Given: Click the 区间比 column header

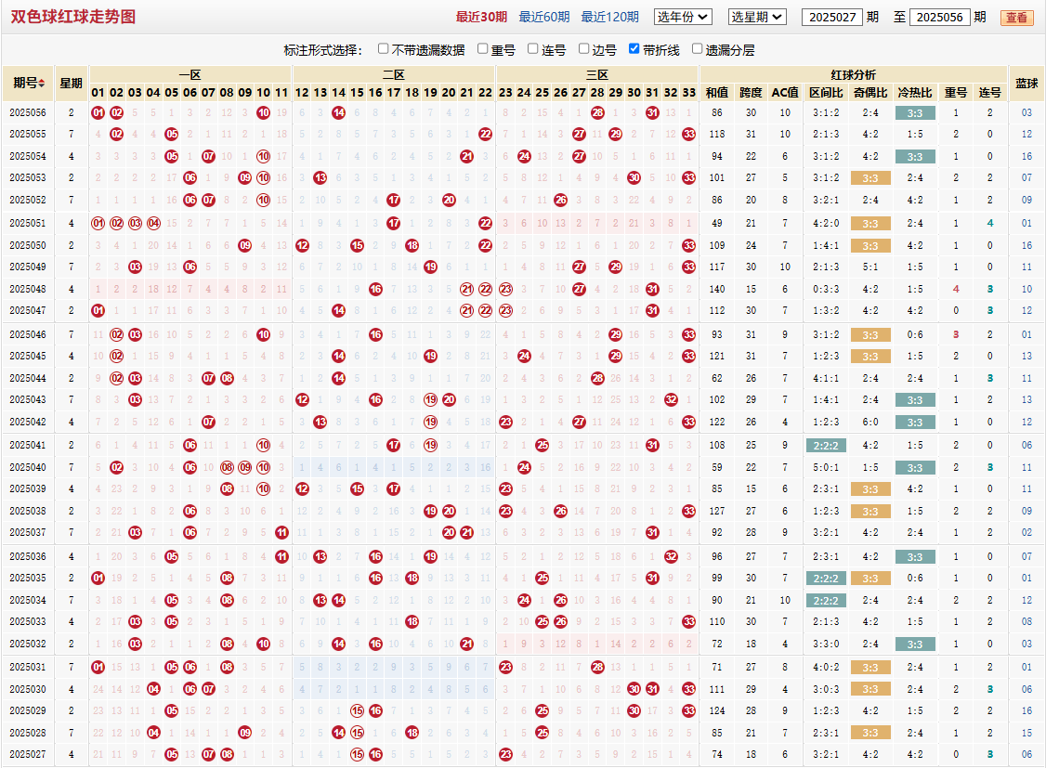Looking at the screenshot, I should (827, 93).
